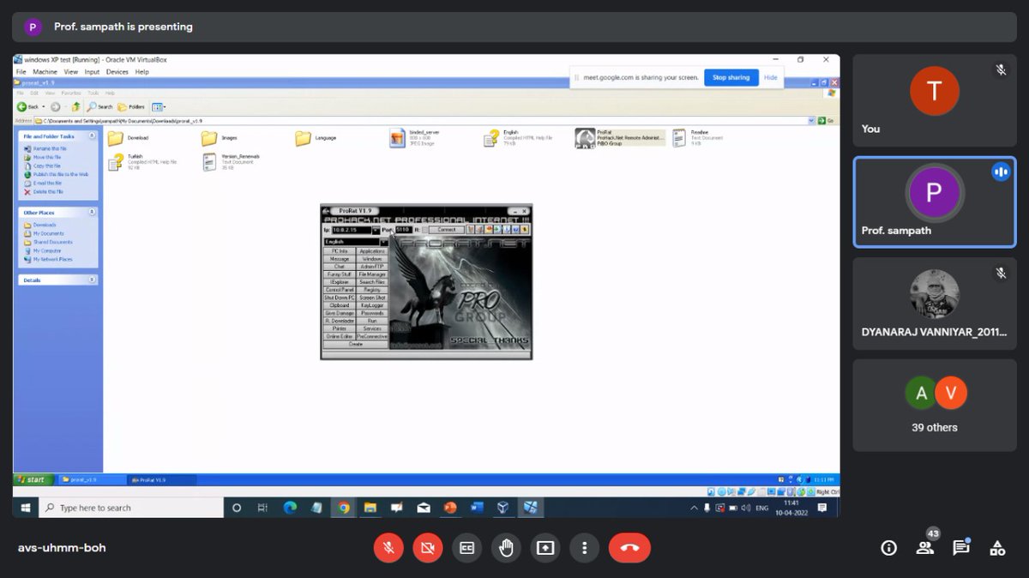
Task: Toggle the camera in Meet controls
Action: 427,548
